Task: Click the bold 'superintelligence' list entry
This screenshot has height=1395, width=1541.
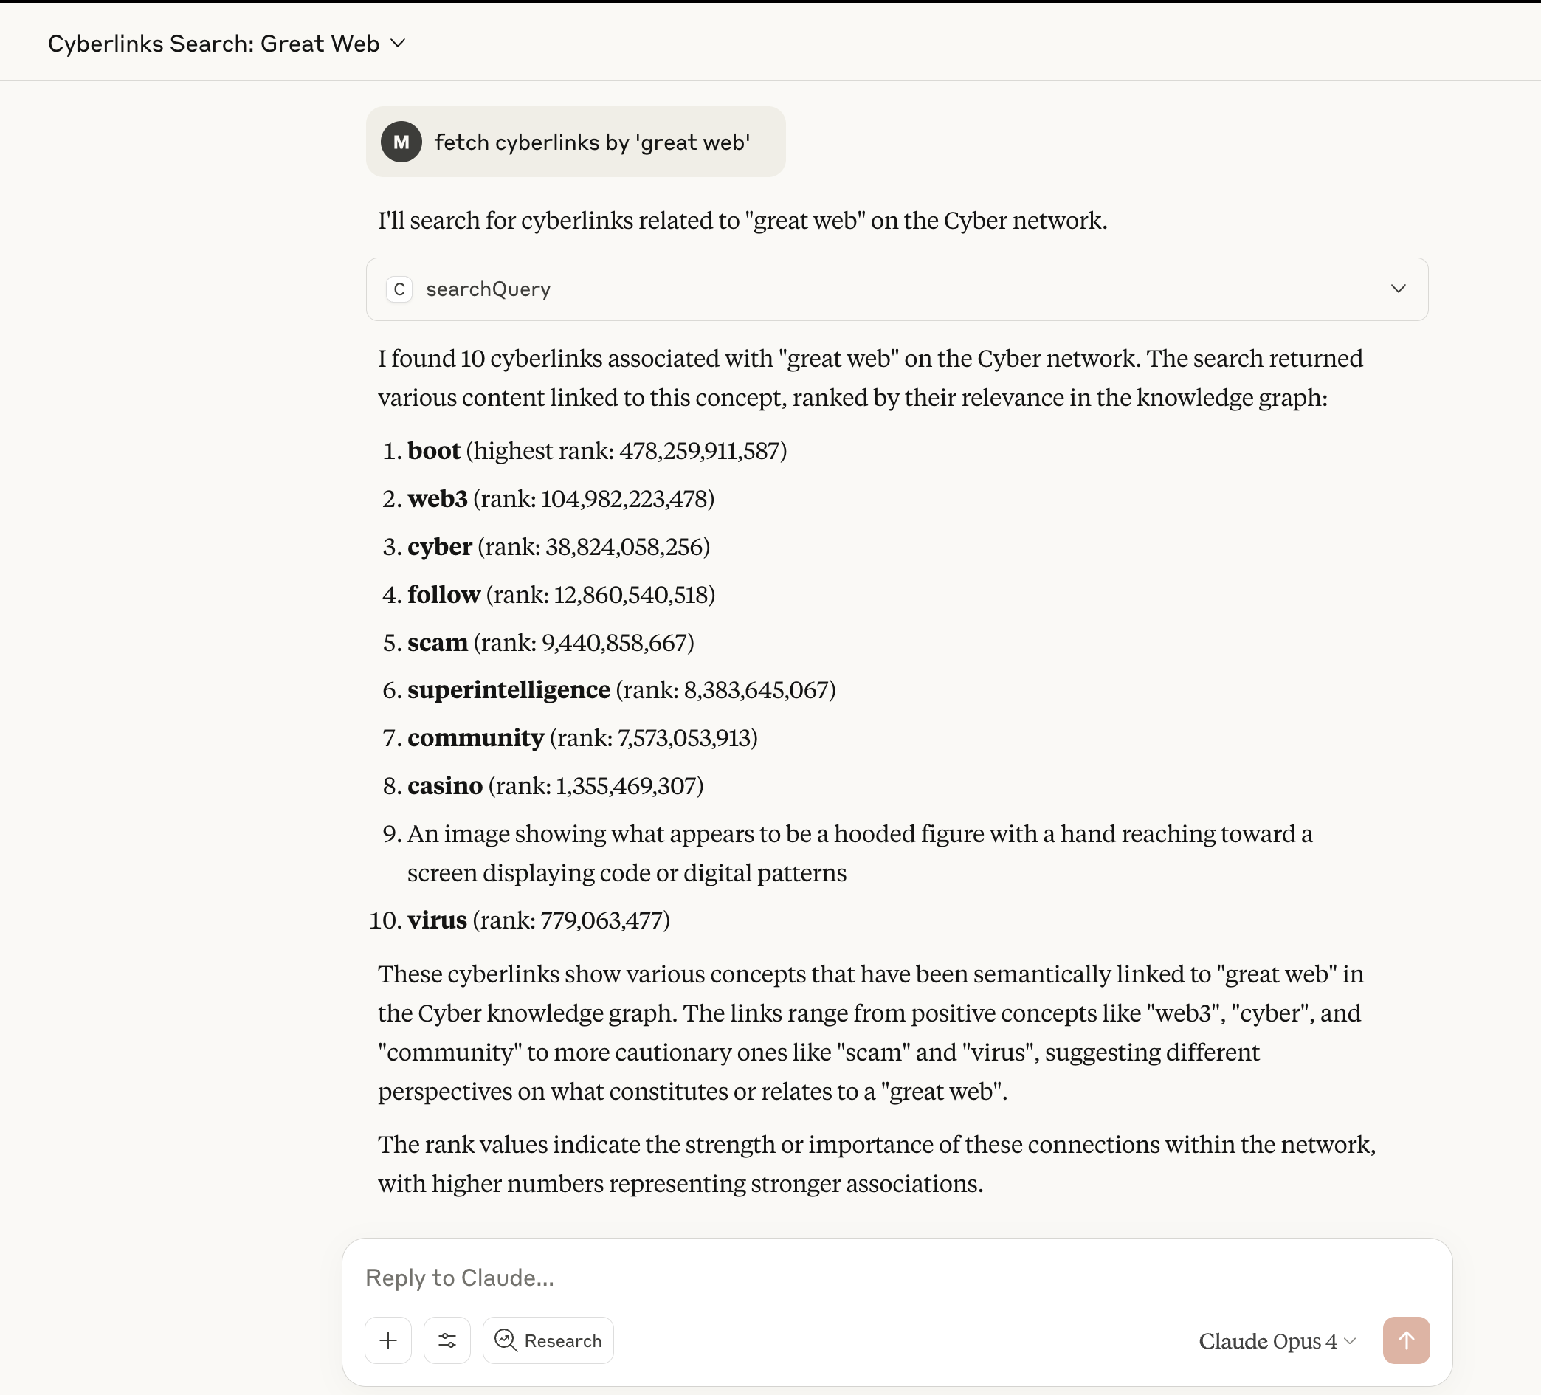Action: pos(509,690)
